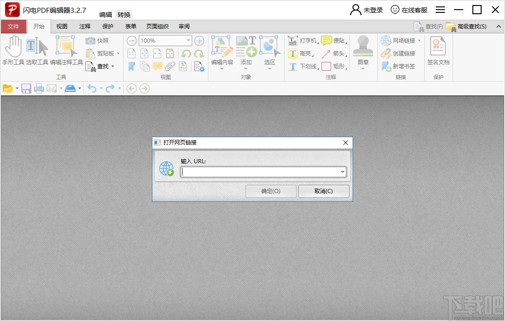The image size is (505, 321).
Task: Take a snapshot with 快照
Action: [97, 40]
